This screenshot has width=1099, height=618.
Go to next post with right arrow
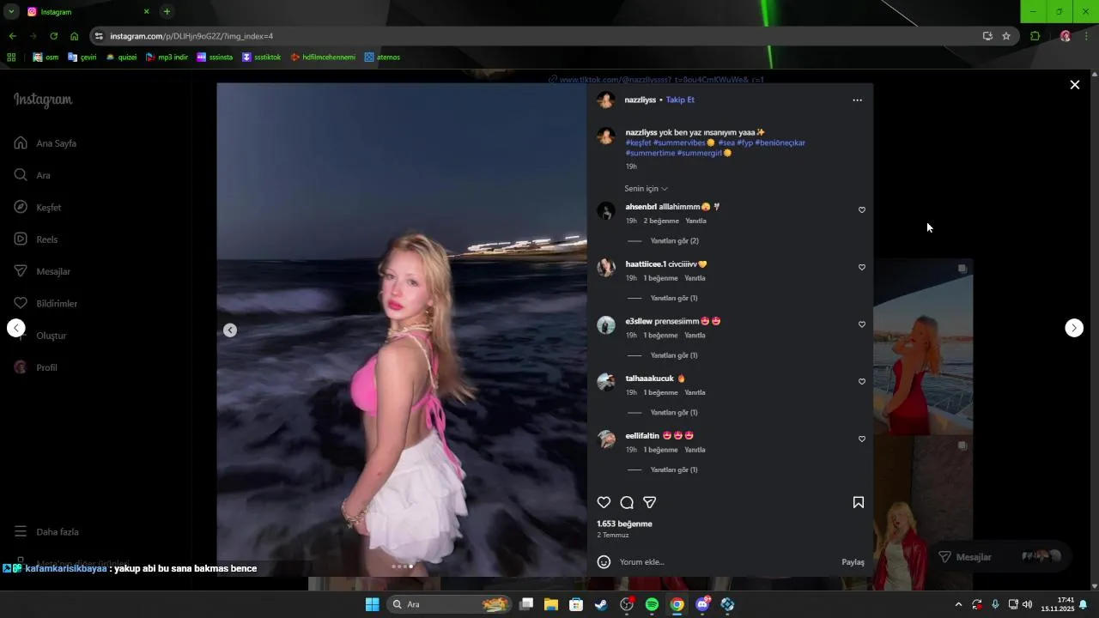1074,328
